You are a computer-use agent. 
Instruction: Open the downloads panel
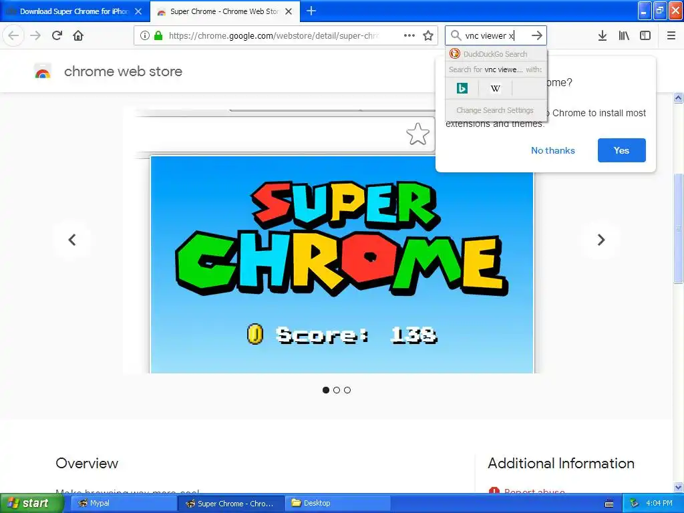coord(603,35)
